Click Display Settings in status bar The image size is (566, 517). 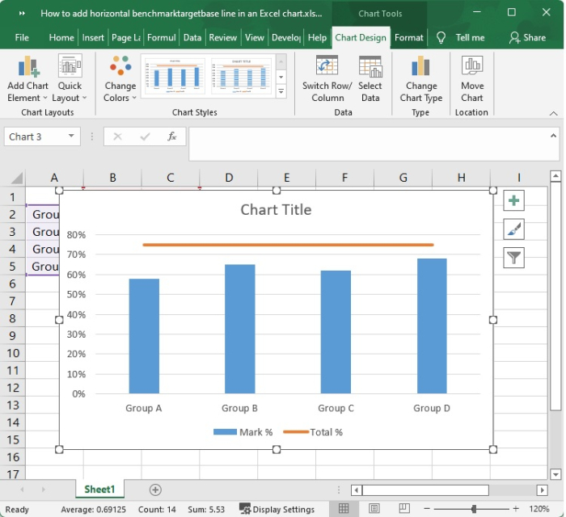[277, 509]
